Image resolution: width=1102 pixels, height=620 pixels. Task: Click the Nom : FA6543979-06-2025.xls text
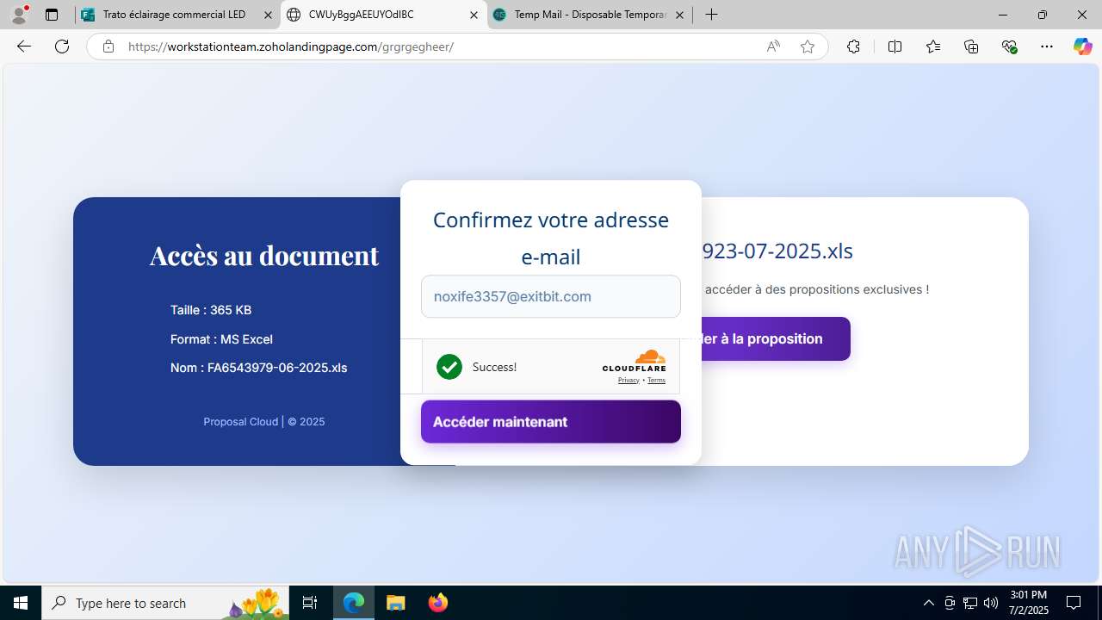tap(258, 368)
